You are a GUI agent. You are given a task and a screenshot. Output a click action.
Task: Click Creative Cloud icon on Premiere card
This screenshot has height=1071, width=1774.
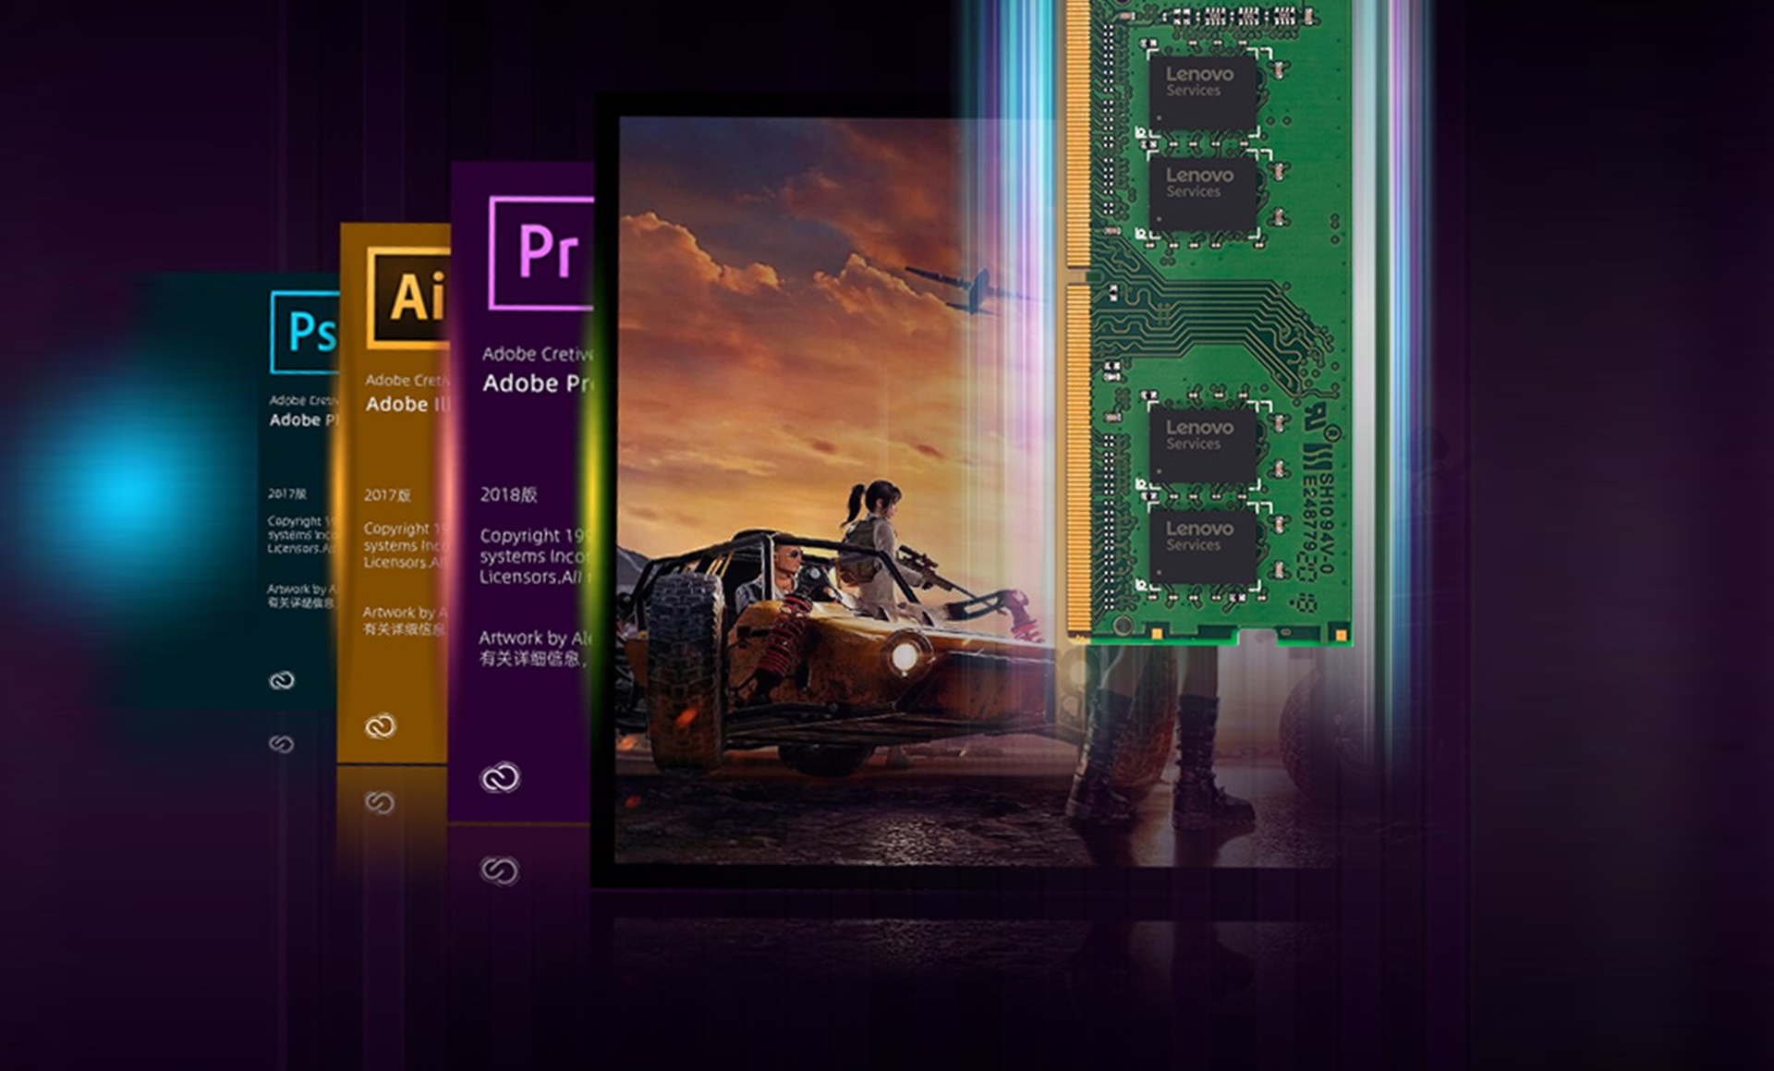tap(500, 778)
